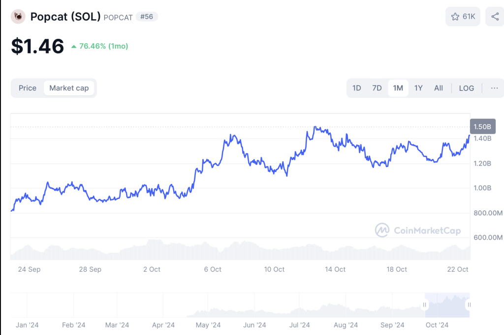Open the share icon button
This screenshot has width=504, height=335.
pos(495,16)
